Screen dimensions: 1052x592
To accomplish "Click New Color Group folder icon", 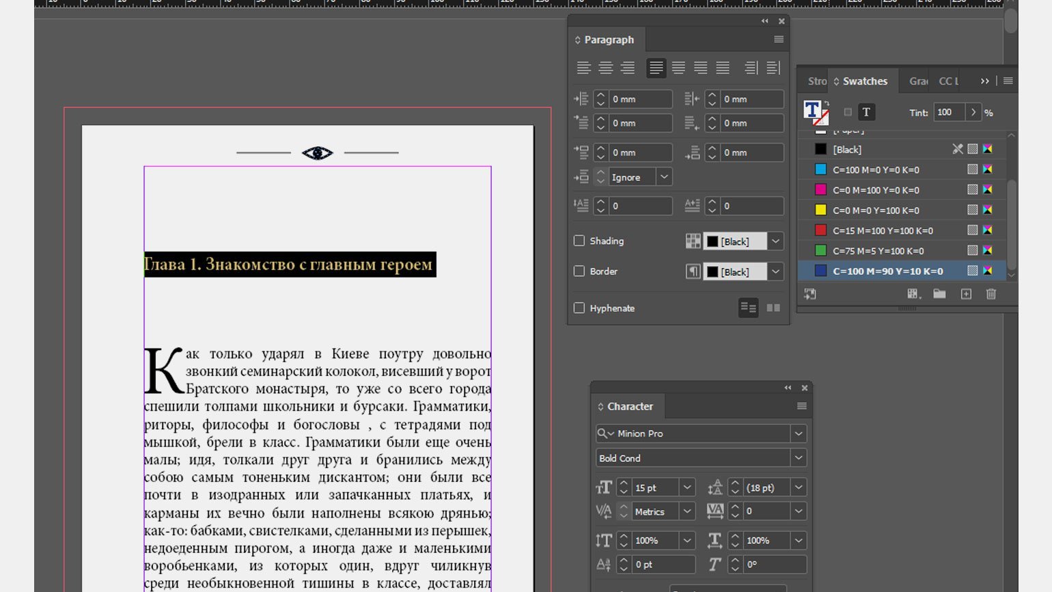I will [x=940, y=294].
